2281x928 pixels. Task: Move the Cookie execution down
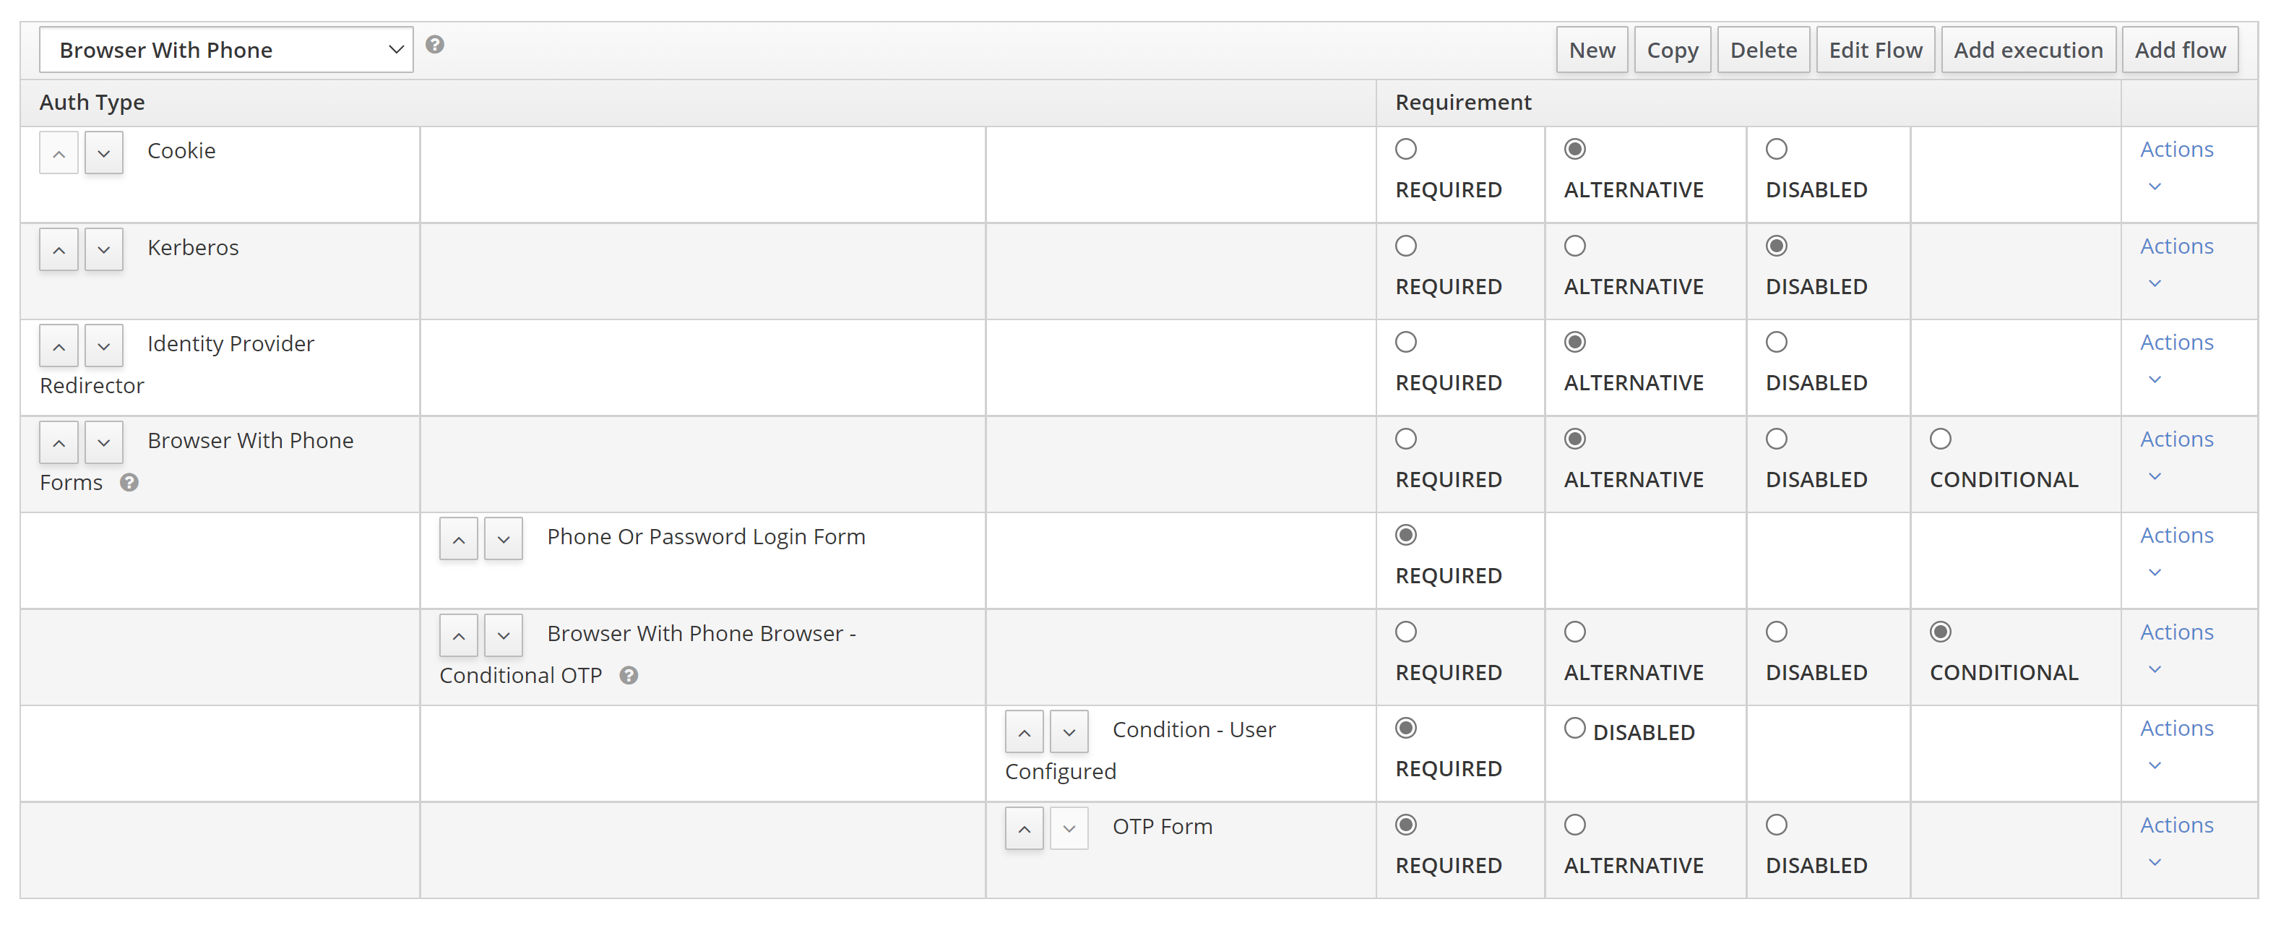point(103,153)
